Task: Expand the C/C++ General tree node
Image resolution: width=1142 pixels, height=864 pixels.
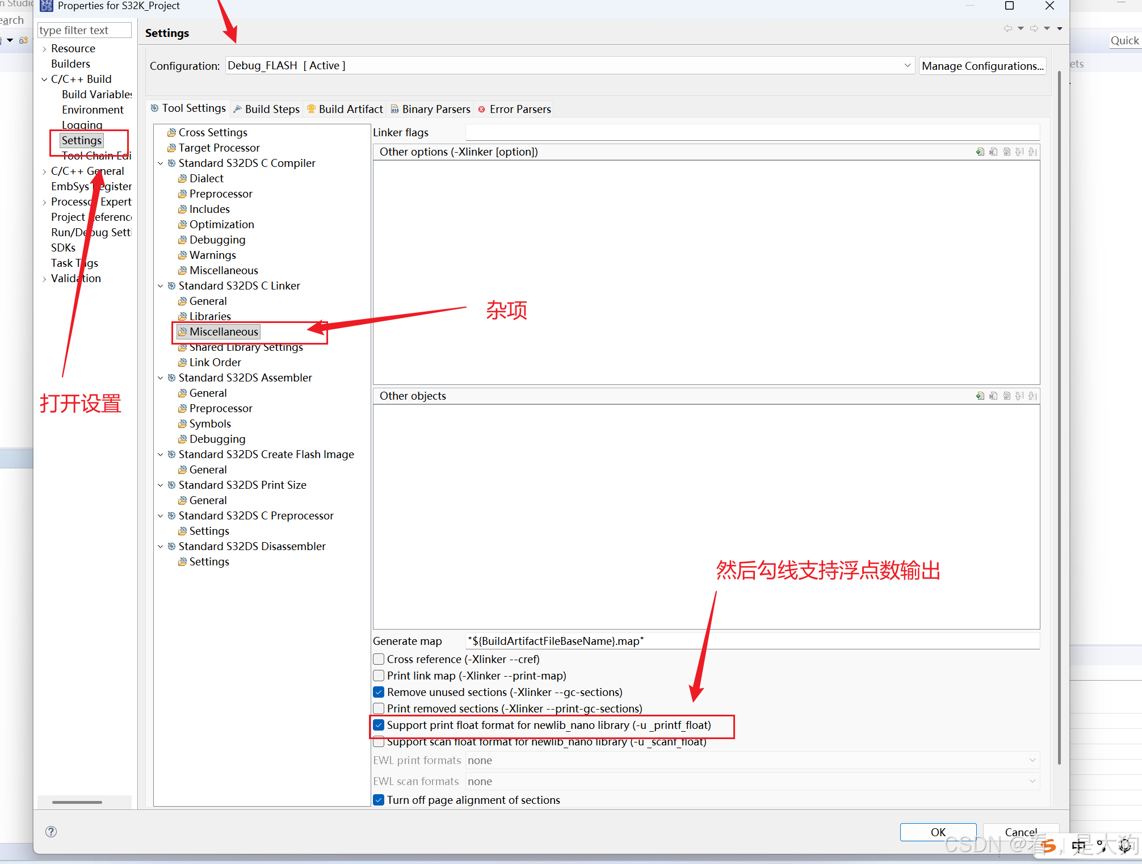Action: pos(44,171)
